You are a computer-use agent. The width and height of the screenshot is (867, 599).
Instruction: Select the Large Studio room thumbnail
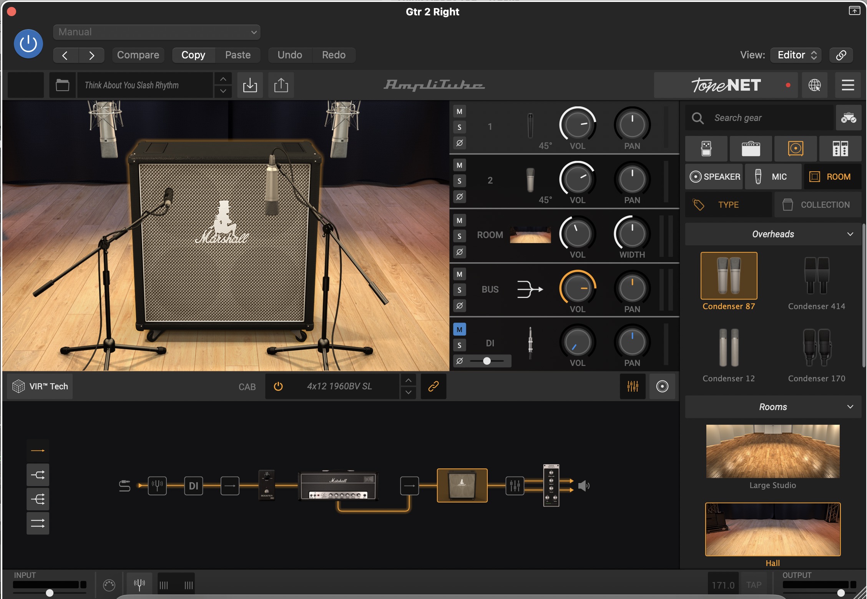(x=772, y=451)
